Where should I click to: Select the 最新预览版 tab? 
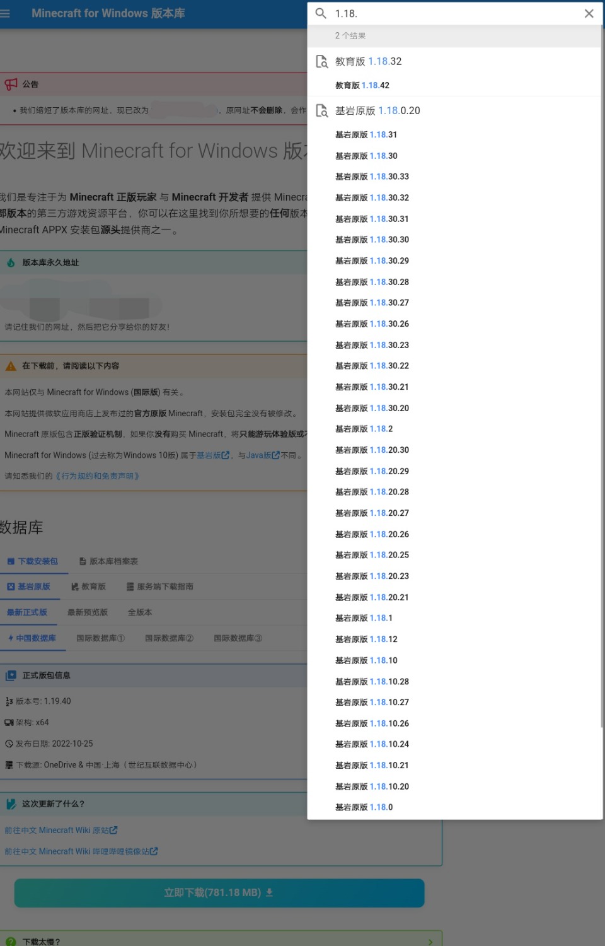point(88,612)
